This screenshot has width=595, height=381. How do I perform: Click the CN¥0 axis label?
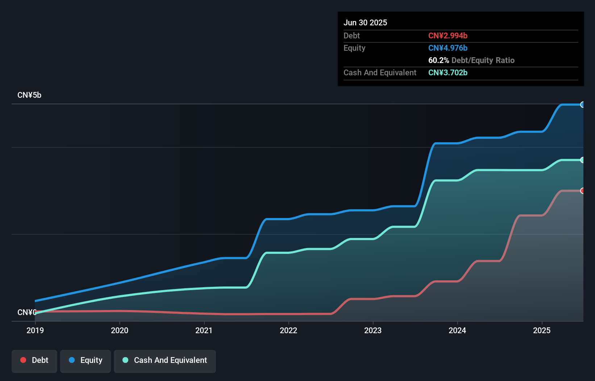tap(27, 312)
